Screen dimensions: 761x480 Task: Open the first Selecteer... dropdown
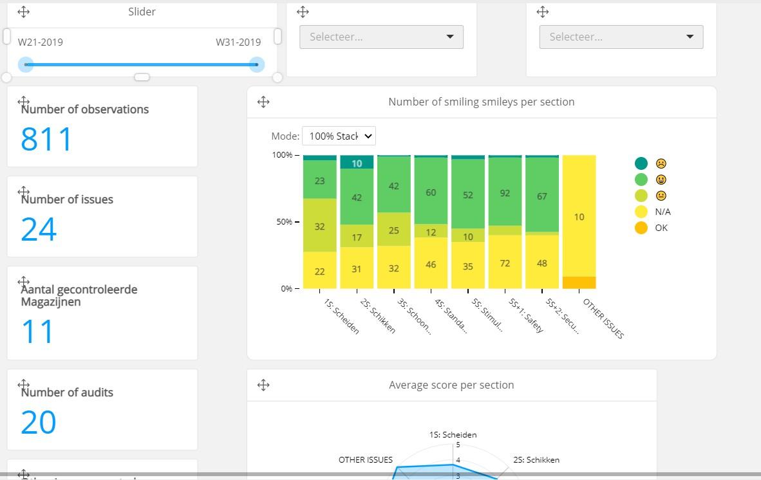[x=382, y=37]
